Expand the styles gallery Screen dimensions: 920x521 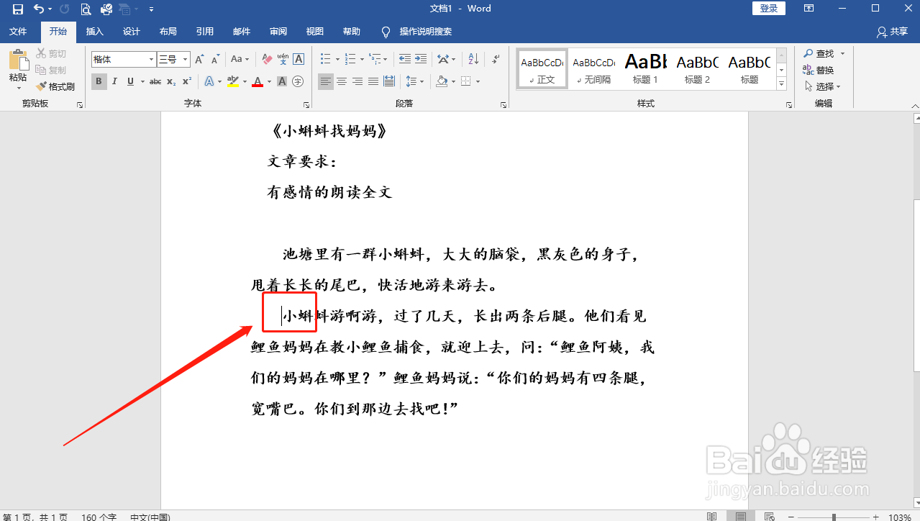pos(781,84)
